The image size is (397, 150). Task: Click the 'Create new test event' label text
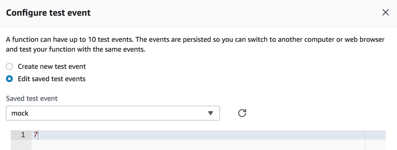[52, 66]
